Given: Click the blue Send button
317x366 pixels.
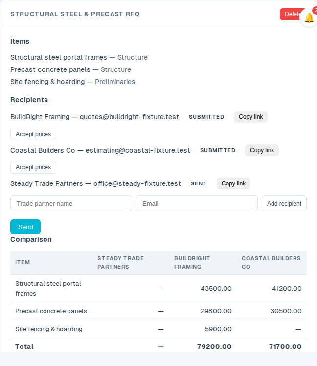Looking at the screenshot, I should tap(25, 227).
